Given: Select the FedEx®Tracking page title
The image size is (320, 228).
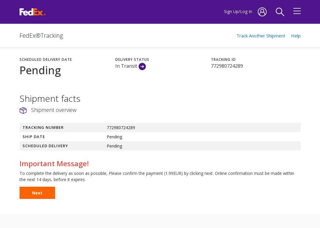Looking at the screenshot, I should point(41,36).
